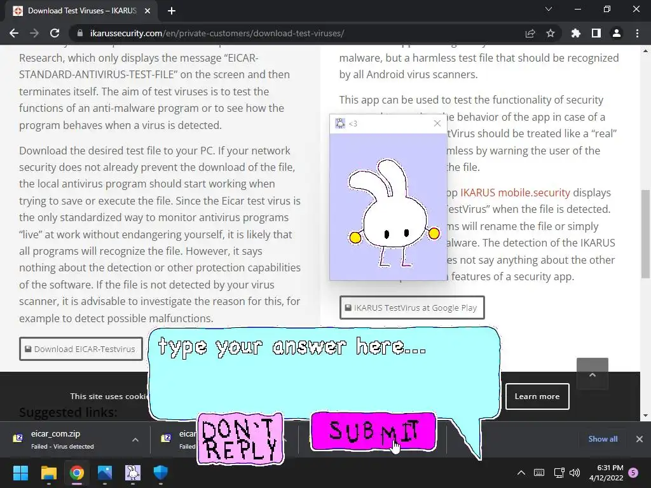Open Chrome extensions puzzle menu
The width and height of the screenshot is (651, 488).
pos(576,33)
